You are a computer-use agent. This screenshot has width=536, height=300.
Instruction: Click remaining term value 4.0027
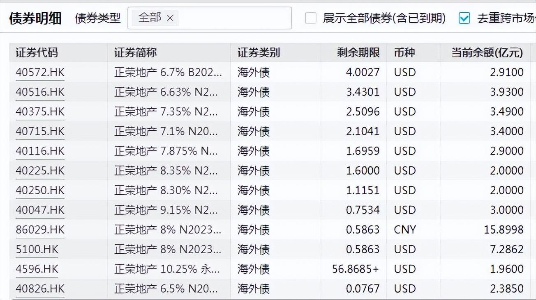(x=363, y=73)
